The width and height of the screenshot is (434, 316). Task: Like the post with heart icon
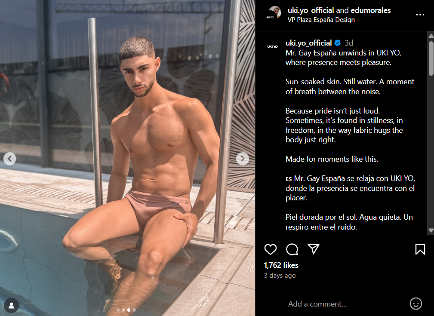pyautogui.click(x=271, y=249)
